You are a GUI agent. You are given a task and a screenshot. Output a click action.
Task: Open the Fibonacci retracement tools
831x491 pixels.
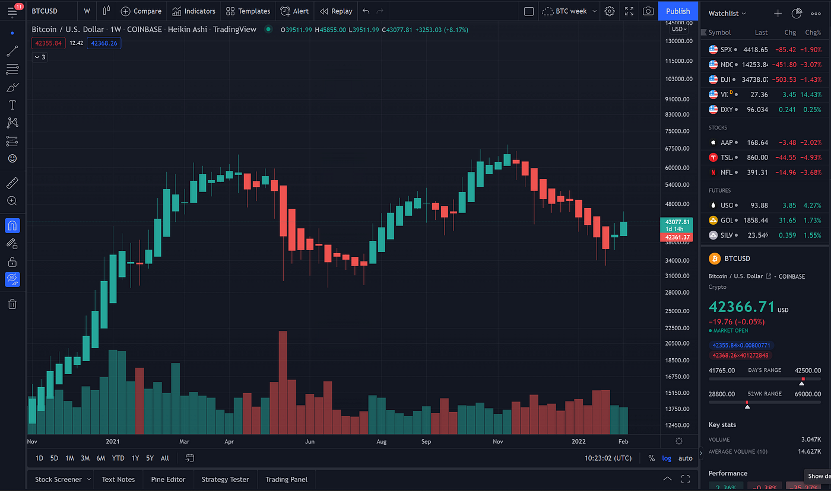click(12, 69)
